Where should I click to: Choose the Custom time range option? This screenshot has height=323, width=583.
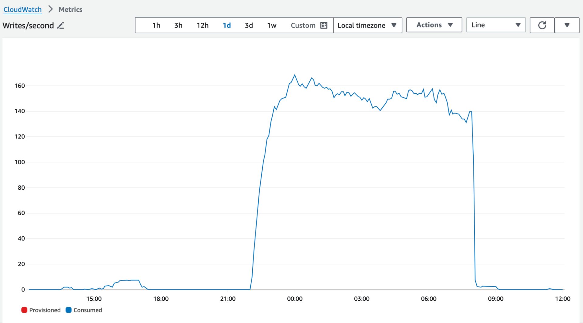[x=303, y=25]
